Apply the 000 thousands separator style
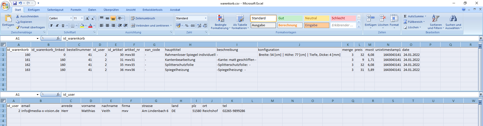483x126 pixels. (x=192, y=26)
